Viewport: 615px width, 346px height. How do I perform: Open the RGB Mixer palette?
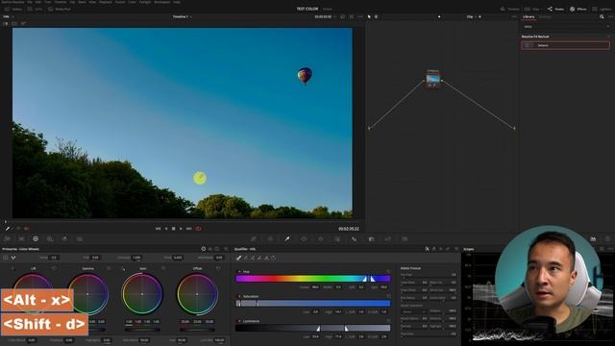64,238
